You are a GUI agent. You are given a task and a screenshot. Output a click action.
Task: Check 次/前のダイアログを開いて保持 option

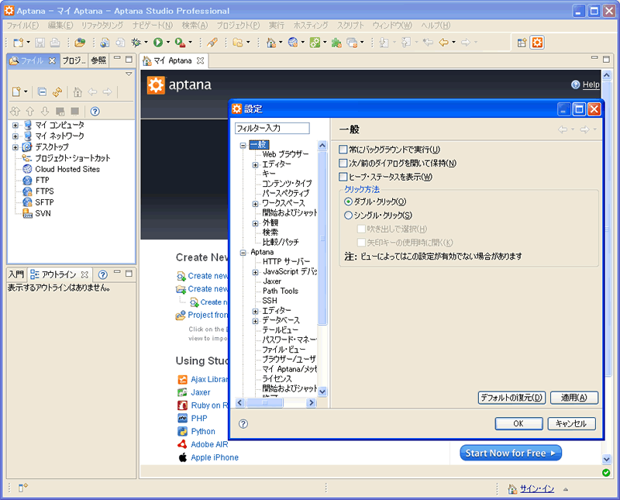click(x=343, y=163)
